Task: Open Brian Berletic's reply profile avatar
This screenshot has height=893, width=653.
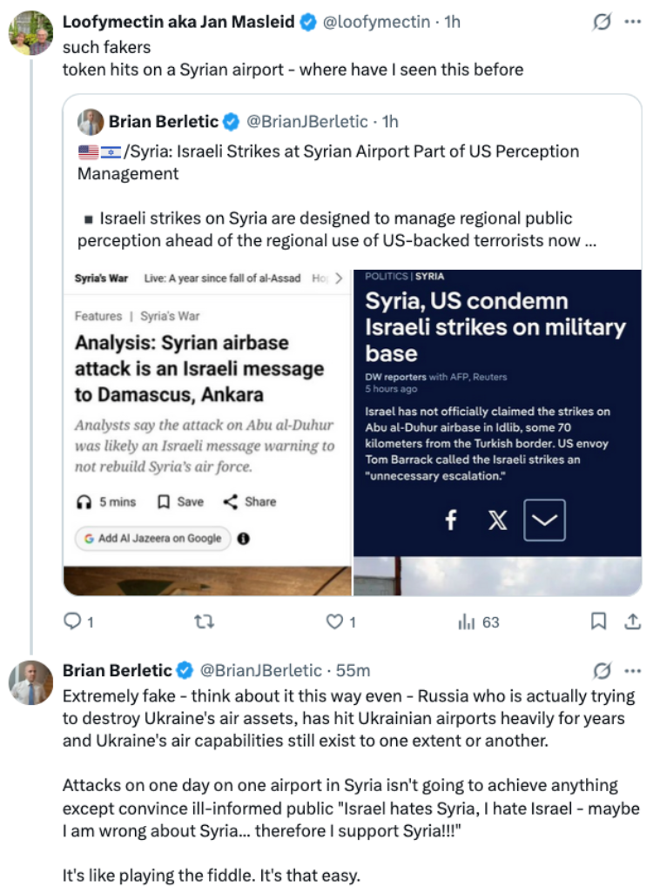Action: (30, 682)
